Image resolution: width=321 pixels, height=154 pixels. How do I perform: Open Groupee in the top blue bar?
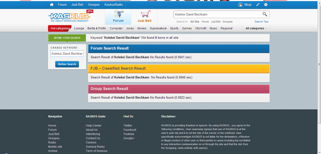[x=94, y=5]
